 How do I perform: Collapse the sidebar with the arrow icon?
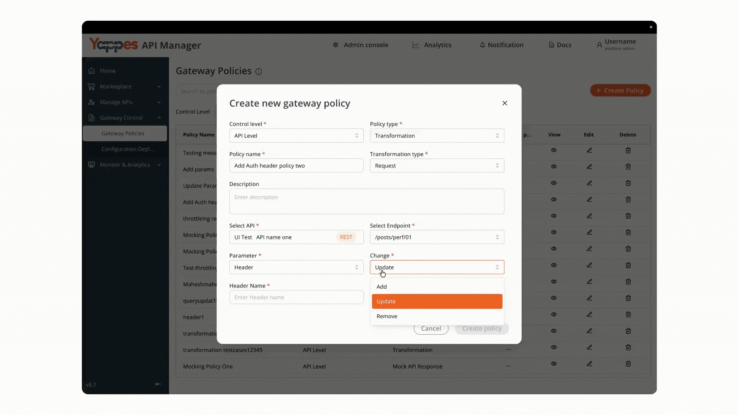click(158, 384)
